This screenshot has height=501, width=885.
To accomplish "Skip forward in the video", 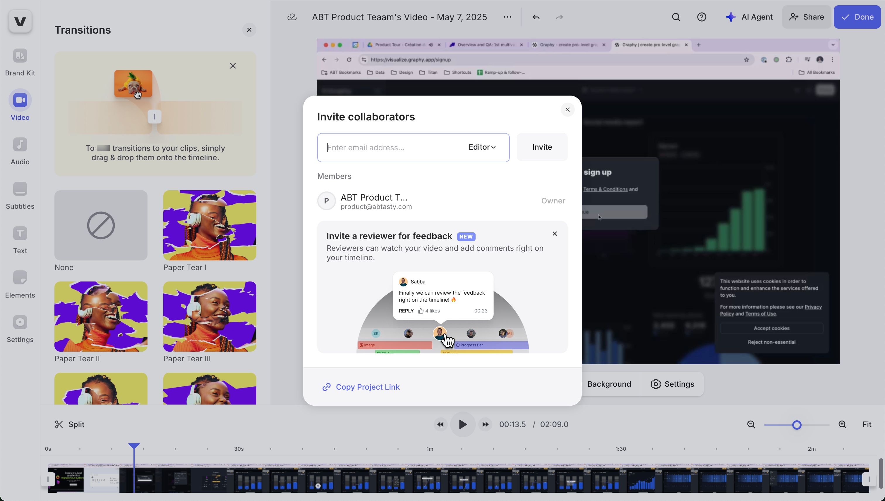I will (486, 424).
